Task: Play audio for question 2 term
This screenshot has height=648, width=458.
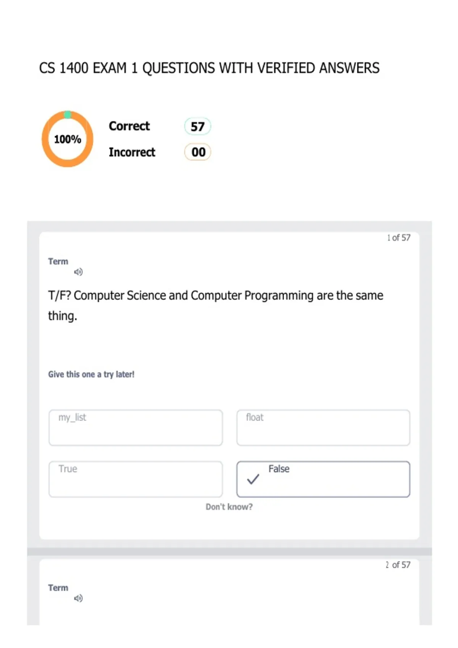Action: coord(78,598)
